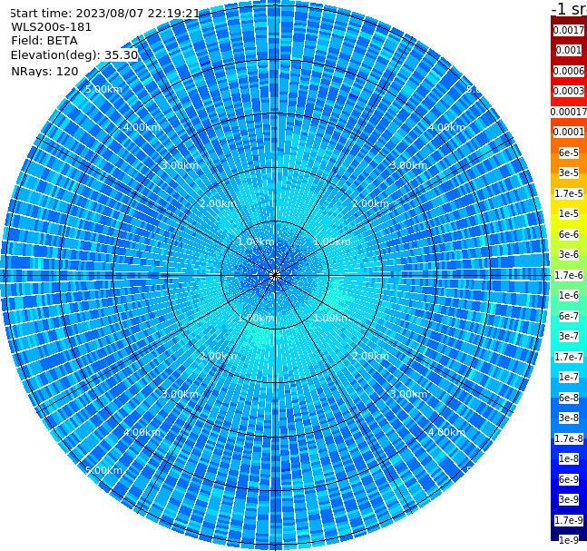
Task: Click the 1e-8 colorbar tick
Action: click(569, 458)
